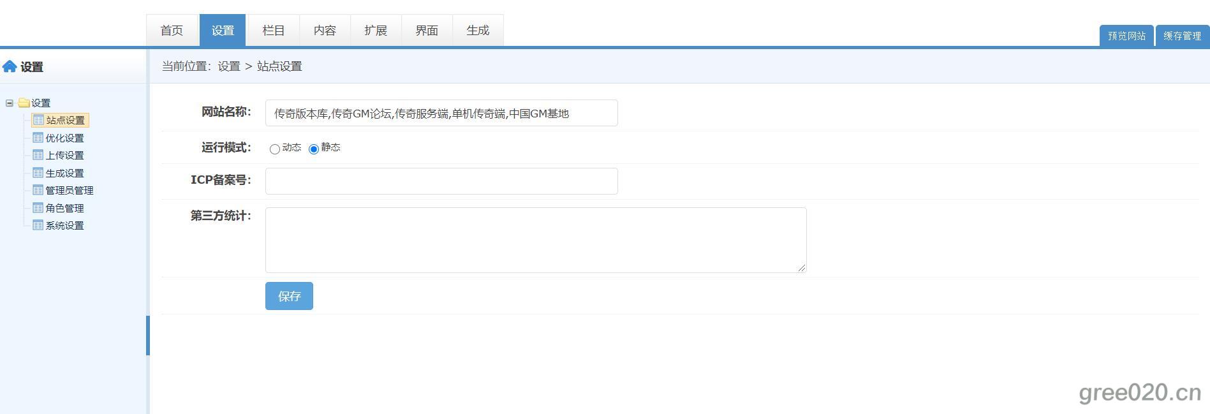Click the table icon next to 上传设置
The image size is (1210, 414).
(38, 155)
